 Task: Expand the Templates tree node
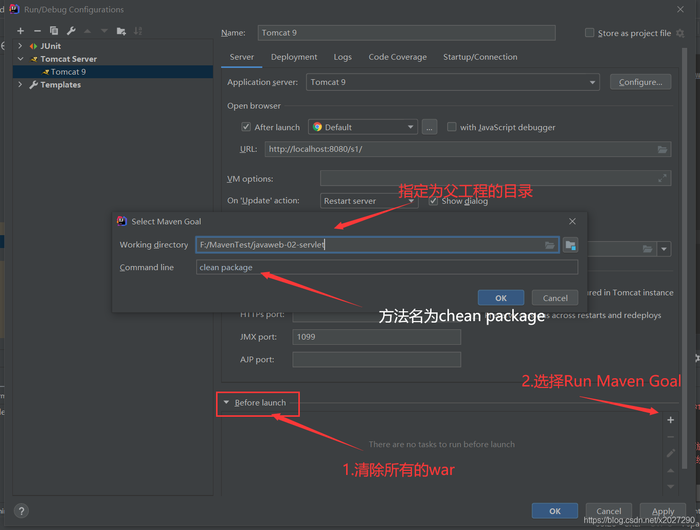(20, 84)
